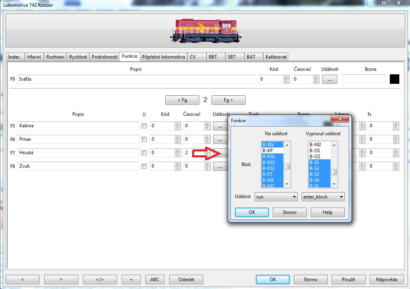Open the 'enter_block' event dropdown
The image size is (410, 289).
click(x=323, y=197)
